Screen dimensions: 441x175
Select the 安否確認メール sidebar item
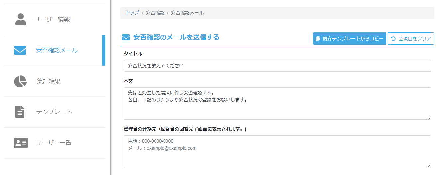(x=55, y=50)
